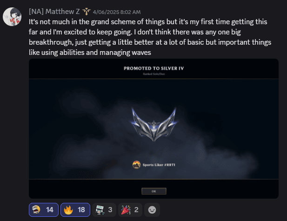Click the PROMOTED TO SILVER IV heading
Screen dimensions: 287x221
pyautogui.click(x=154, y=68)
